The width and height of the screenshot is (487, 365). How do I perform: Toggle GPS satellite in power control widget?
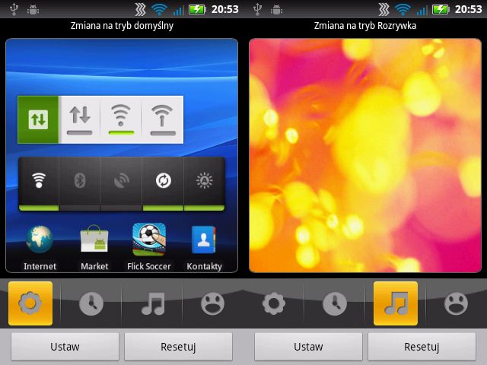[121, 184]
